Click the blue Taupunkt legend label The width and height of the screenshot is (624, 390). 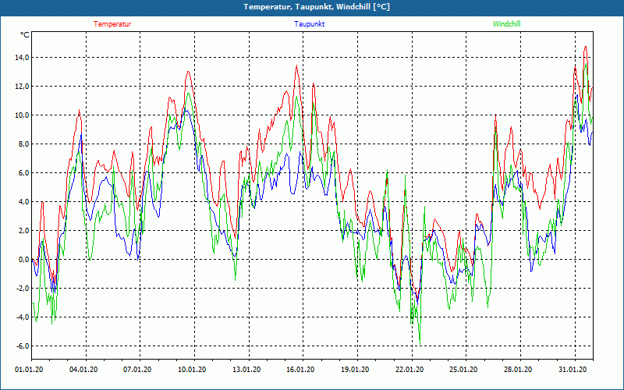(309, 24)
